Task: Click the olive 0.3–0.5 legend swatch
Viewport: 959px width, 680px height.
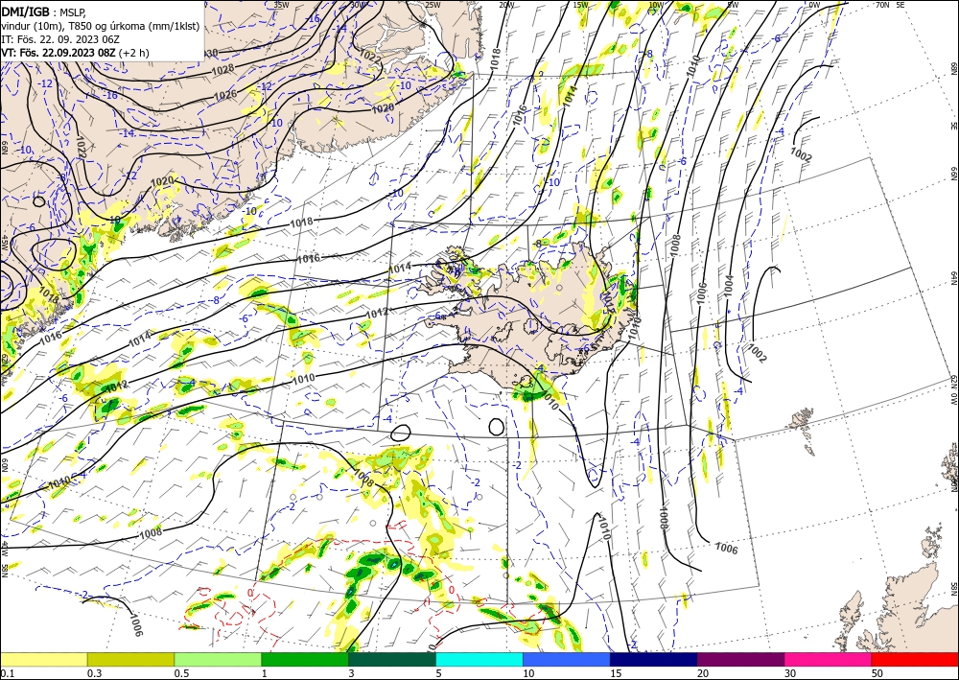Action: tap(130, 659)
